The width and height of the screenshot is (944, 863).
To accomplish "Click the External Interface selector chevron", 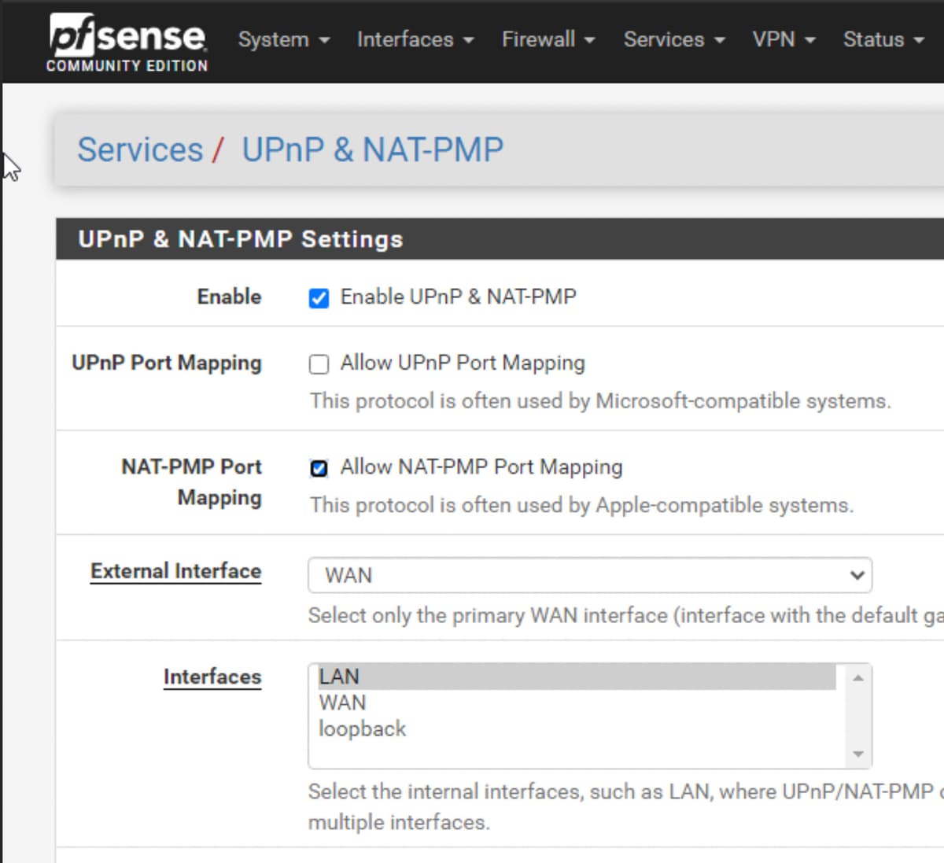I will click(857, 575).
